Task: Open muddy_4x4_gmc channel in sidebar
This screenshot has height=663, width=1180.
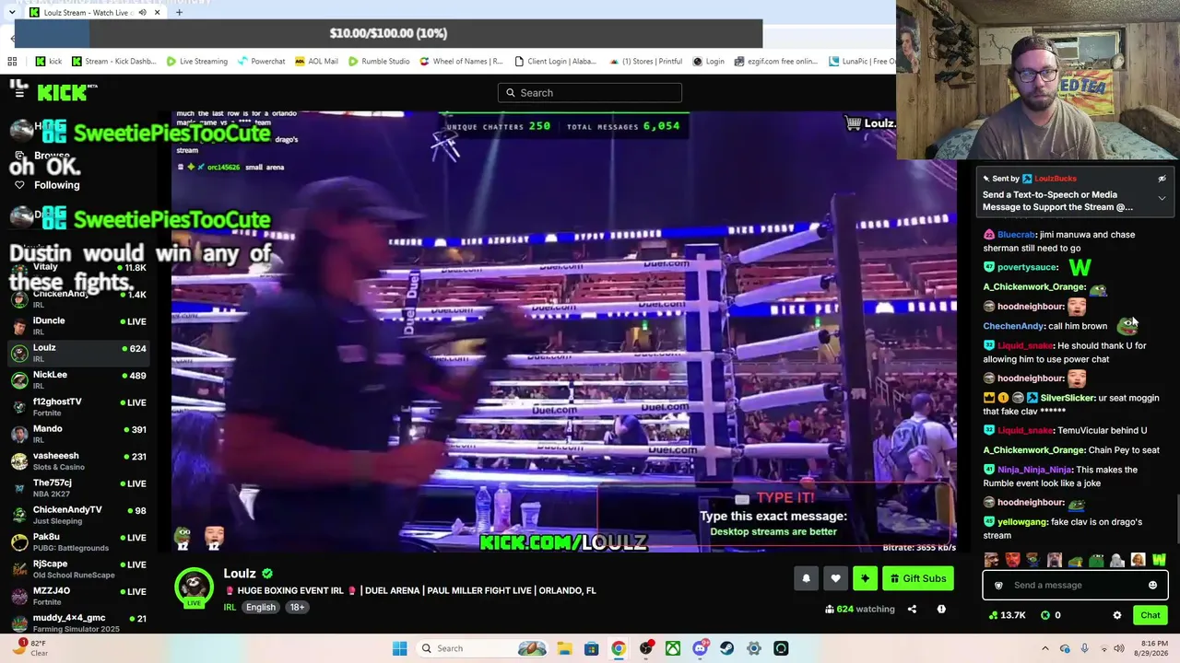Action: (x=78, y=622)
